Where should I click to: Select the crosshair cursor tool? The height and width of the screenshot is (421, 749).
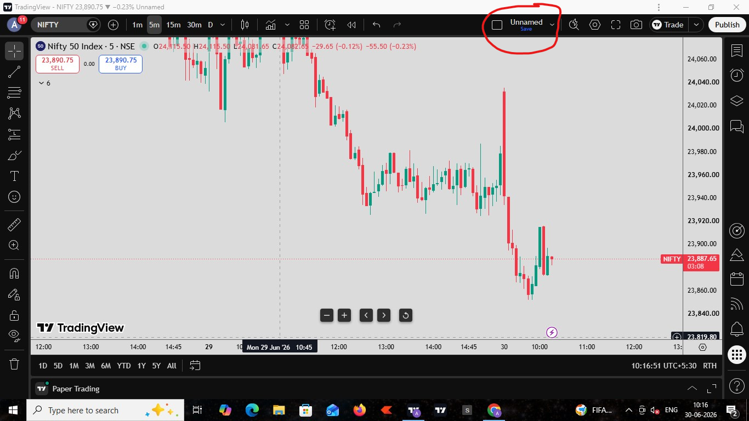pyautogui.click(x=14, y=51)
